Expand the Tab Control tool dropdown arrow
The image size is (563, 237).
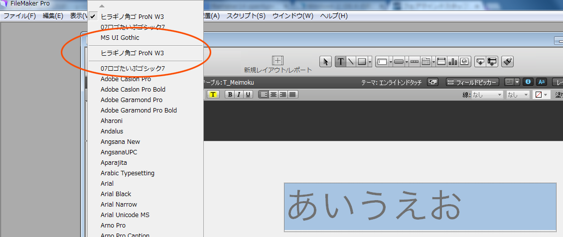coord(434,62)
